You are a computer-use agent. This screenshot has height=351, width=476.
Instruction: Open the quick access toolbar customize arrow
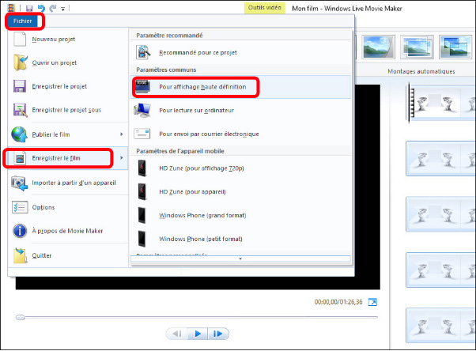click(62, 9)
